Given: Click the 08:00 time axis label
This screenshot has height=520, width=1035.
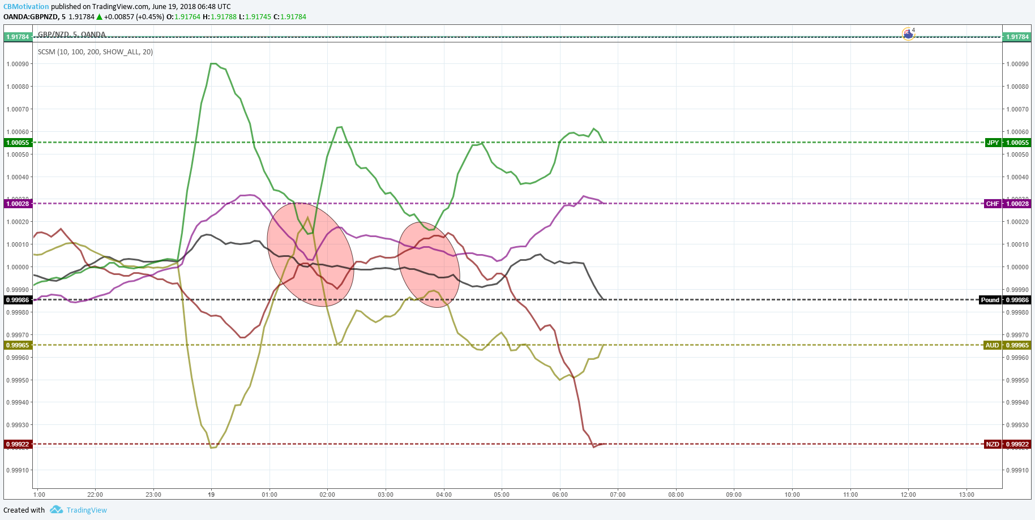Looking at the screenshot, I should 676,495.
